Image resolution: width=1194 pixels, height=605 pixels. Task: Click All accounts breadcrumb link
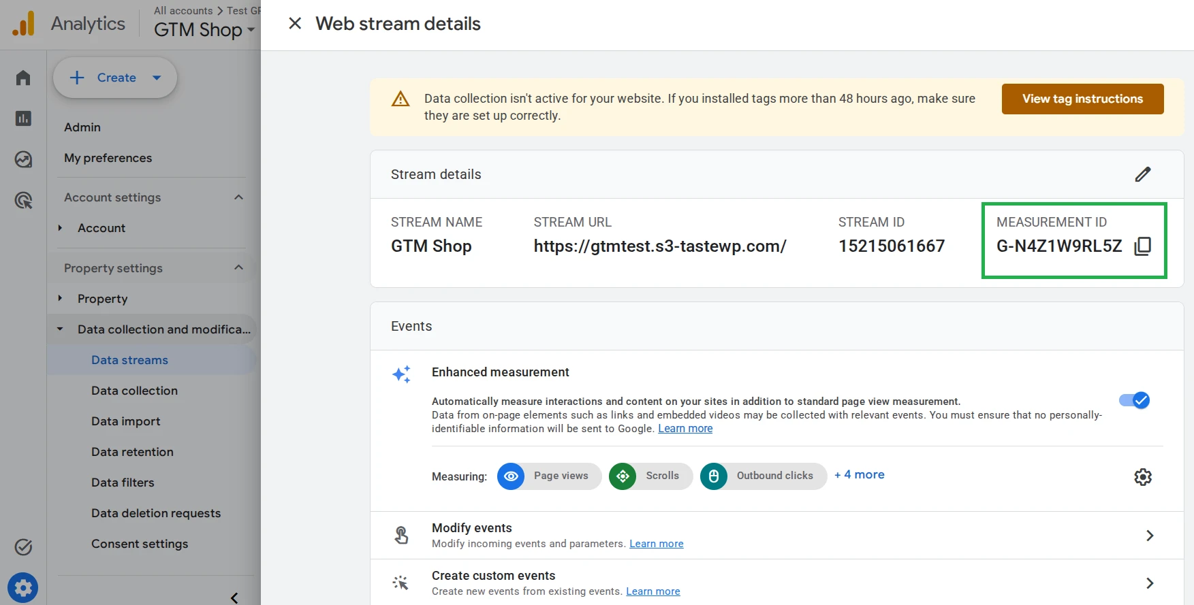pos(183,11)
